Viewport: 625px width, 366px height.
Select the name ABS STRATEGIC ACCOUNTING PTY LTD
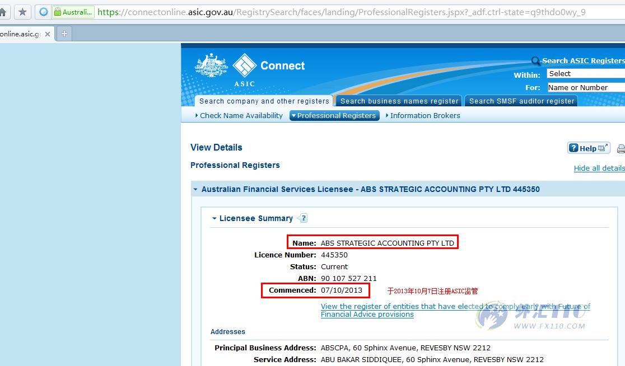(387, 243)
